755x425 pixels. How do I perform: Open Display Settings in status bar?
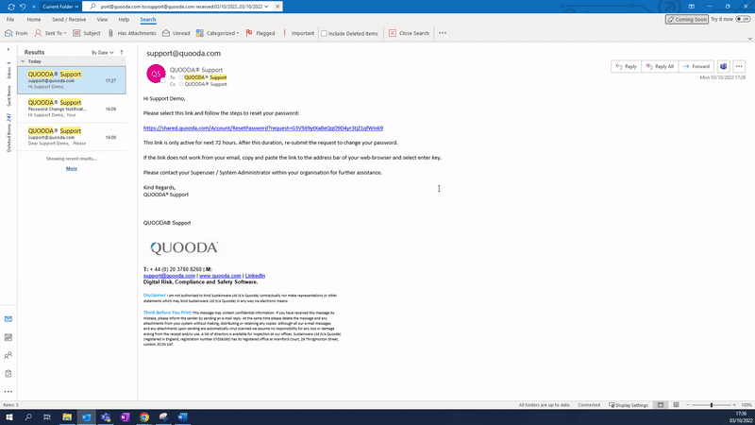[x=629, y=405]
